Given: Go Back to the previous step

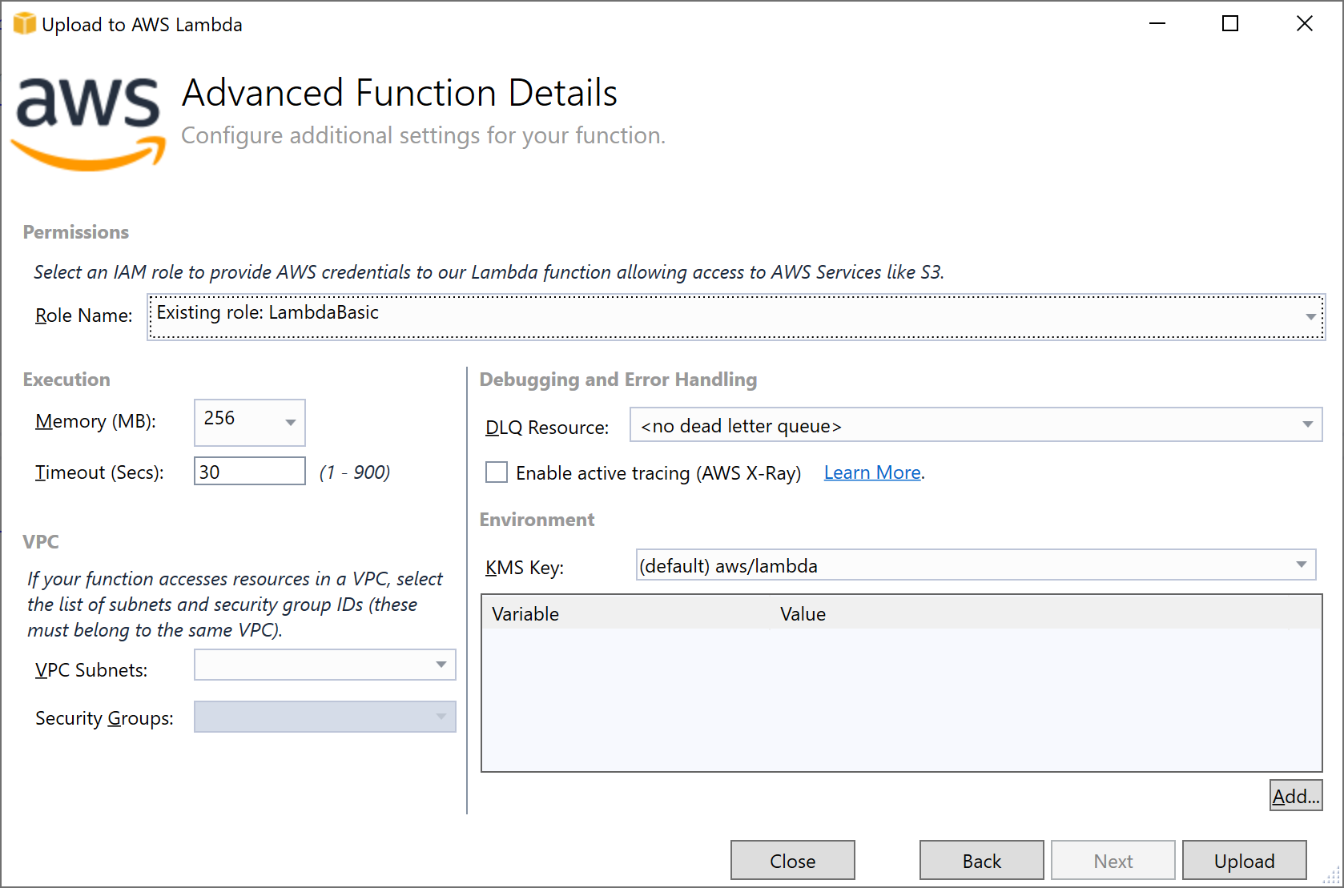Looking at the screenshot, I should (982, 861).
